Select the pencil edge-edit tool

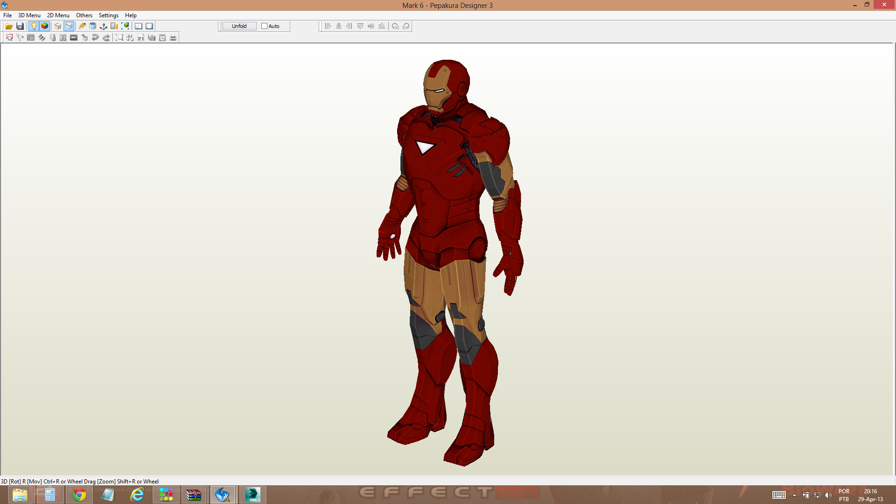[82, 26]
